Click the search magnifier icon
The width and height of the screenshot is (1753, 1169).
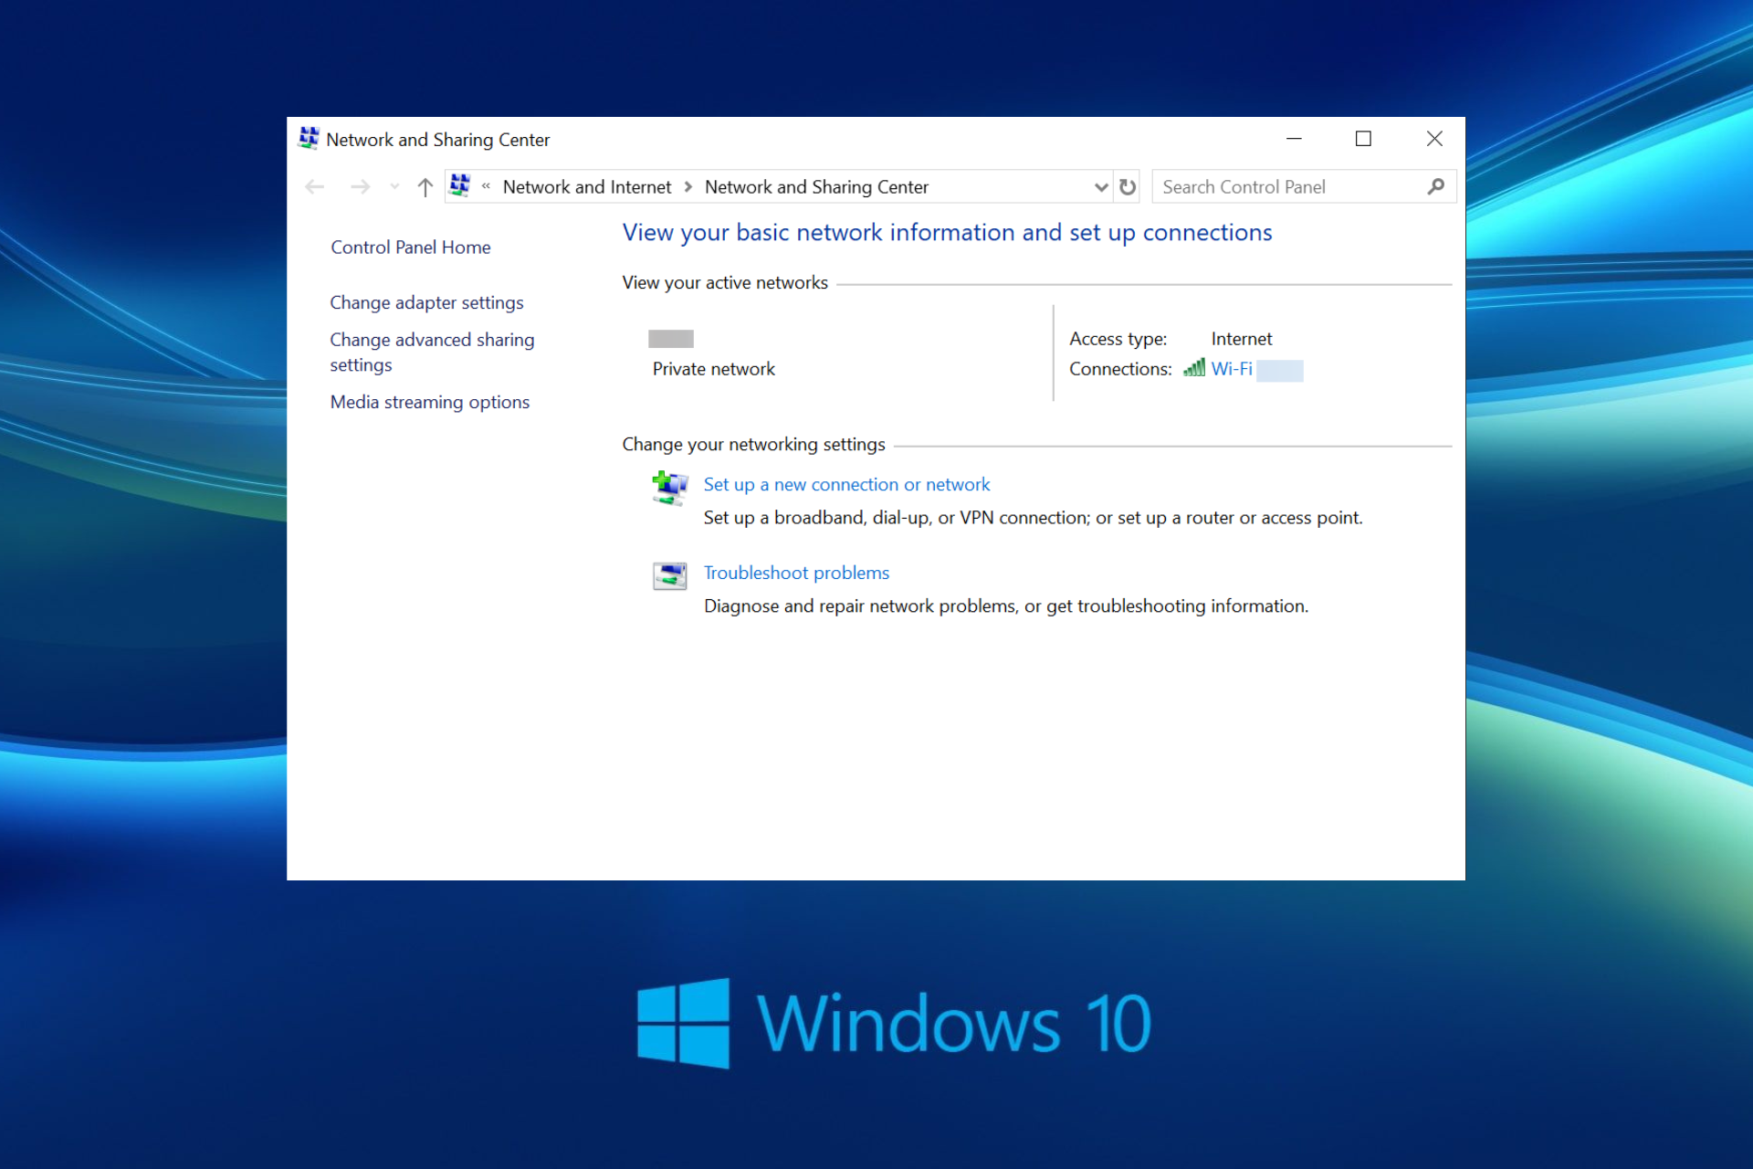(x=1436, y=186)
